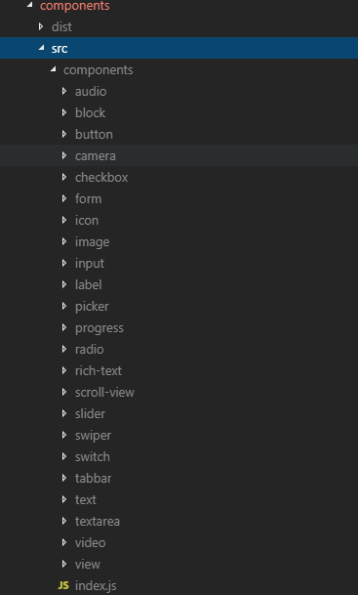Expand the form folder arrow
358x595 pixels.
(x=64, y=198)
